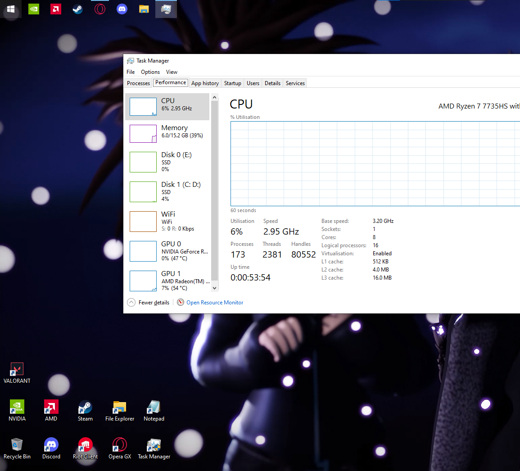Switch to the Services tab
520x471 pixels.
[295, 83]
